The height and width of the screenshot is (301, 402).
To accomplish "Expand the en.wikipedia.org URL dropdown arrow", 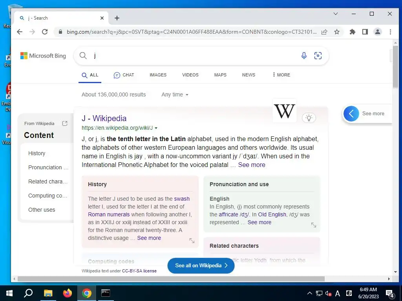I will [x=156, y=128].
